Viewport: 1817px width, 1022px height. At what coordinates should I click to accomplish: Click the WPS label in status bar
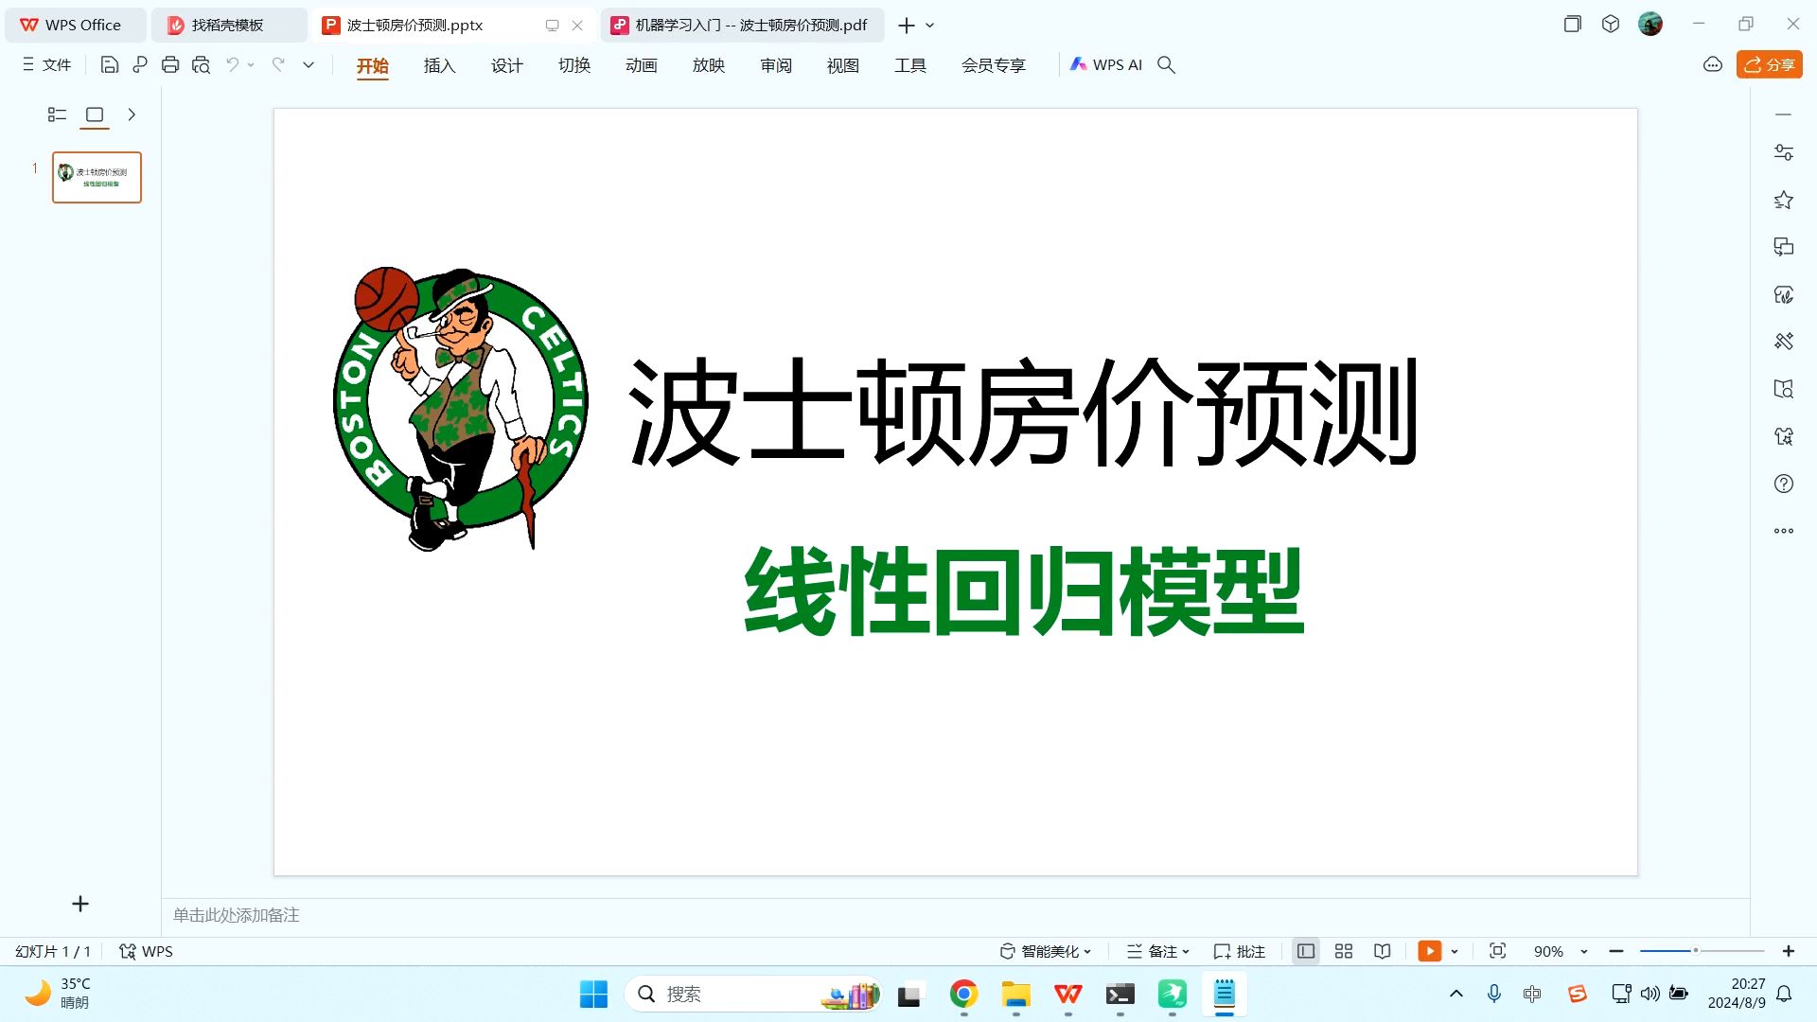click(x=146, y=951)
